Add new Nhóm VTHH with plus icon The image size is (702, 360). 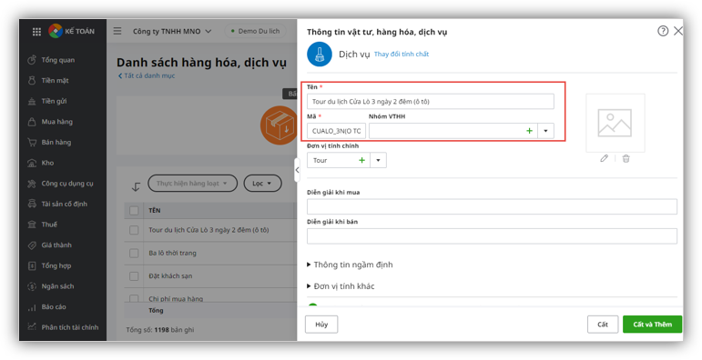click(529, 131)
